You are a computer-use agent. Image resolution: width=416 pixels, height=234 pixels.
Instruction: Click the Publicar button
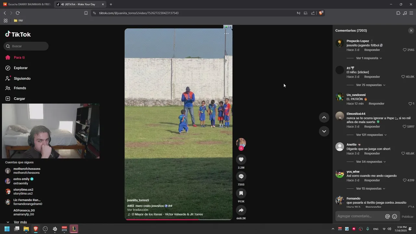(408, 217)
